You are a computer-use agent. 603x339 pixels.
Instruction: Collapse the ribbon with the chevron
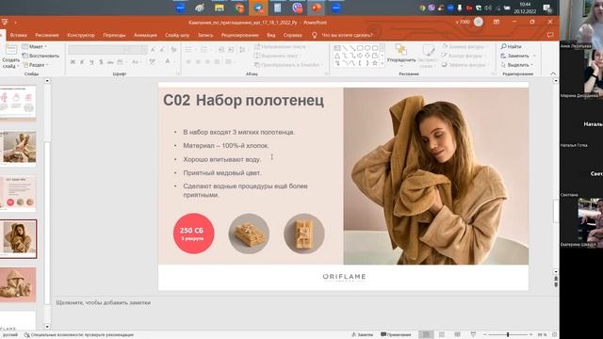553,73
